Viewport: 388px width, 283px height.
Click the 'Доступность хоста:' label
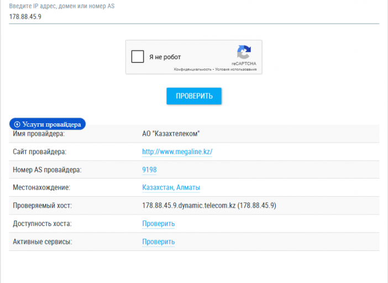pyautogui.click(x=42, y=224)
